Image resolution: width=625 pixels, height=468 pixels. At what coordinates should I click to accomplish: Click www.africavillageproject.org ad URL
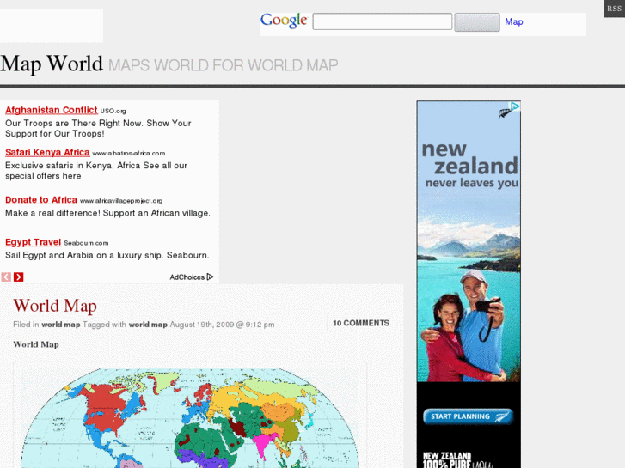[x=121, y=201]
